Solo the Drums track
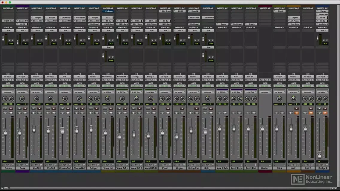This screenshot has height=191, width=340. pos(5,113)
